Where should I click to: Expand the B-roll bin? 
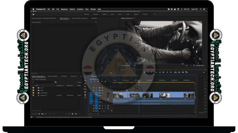(x=36, y=88)
